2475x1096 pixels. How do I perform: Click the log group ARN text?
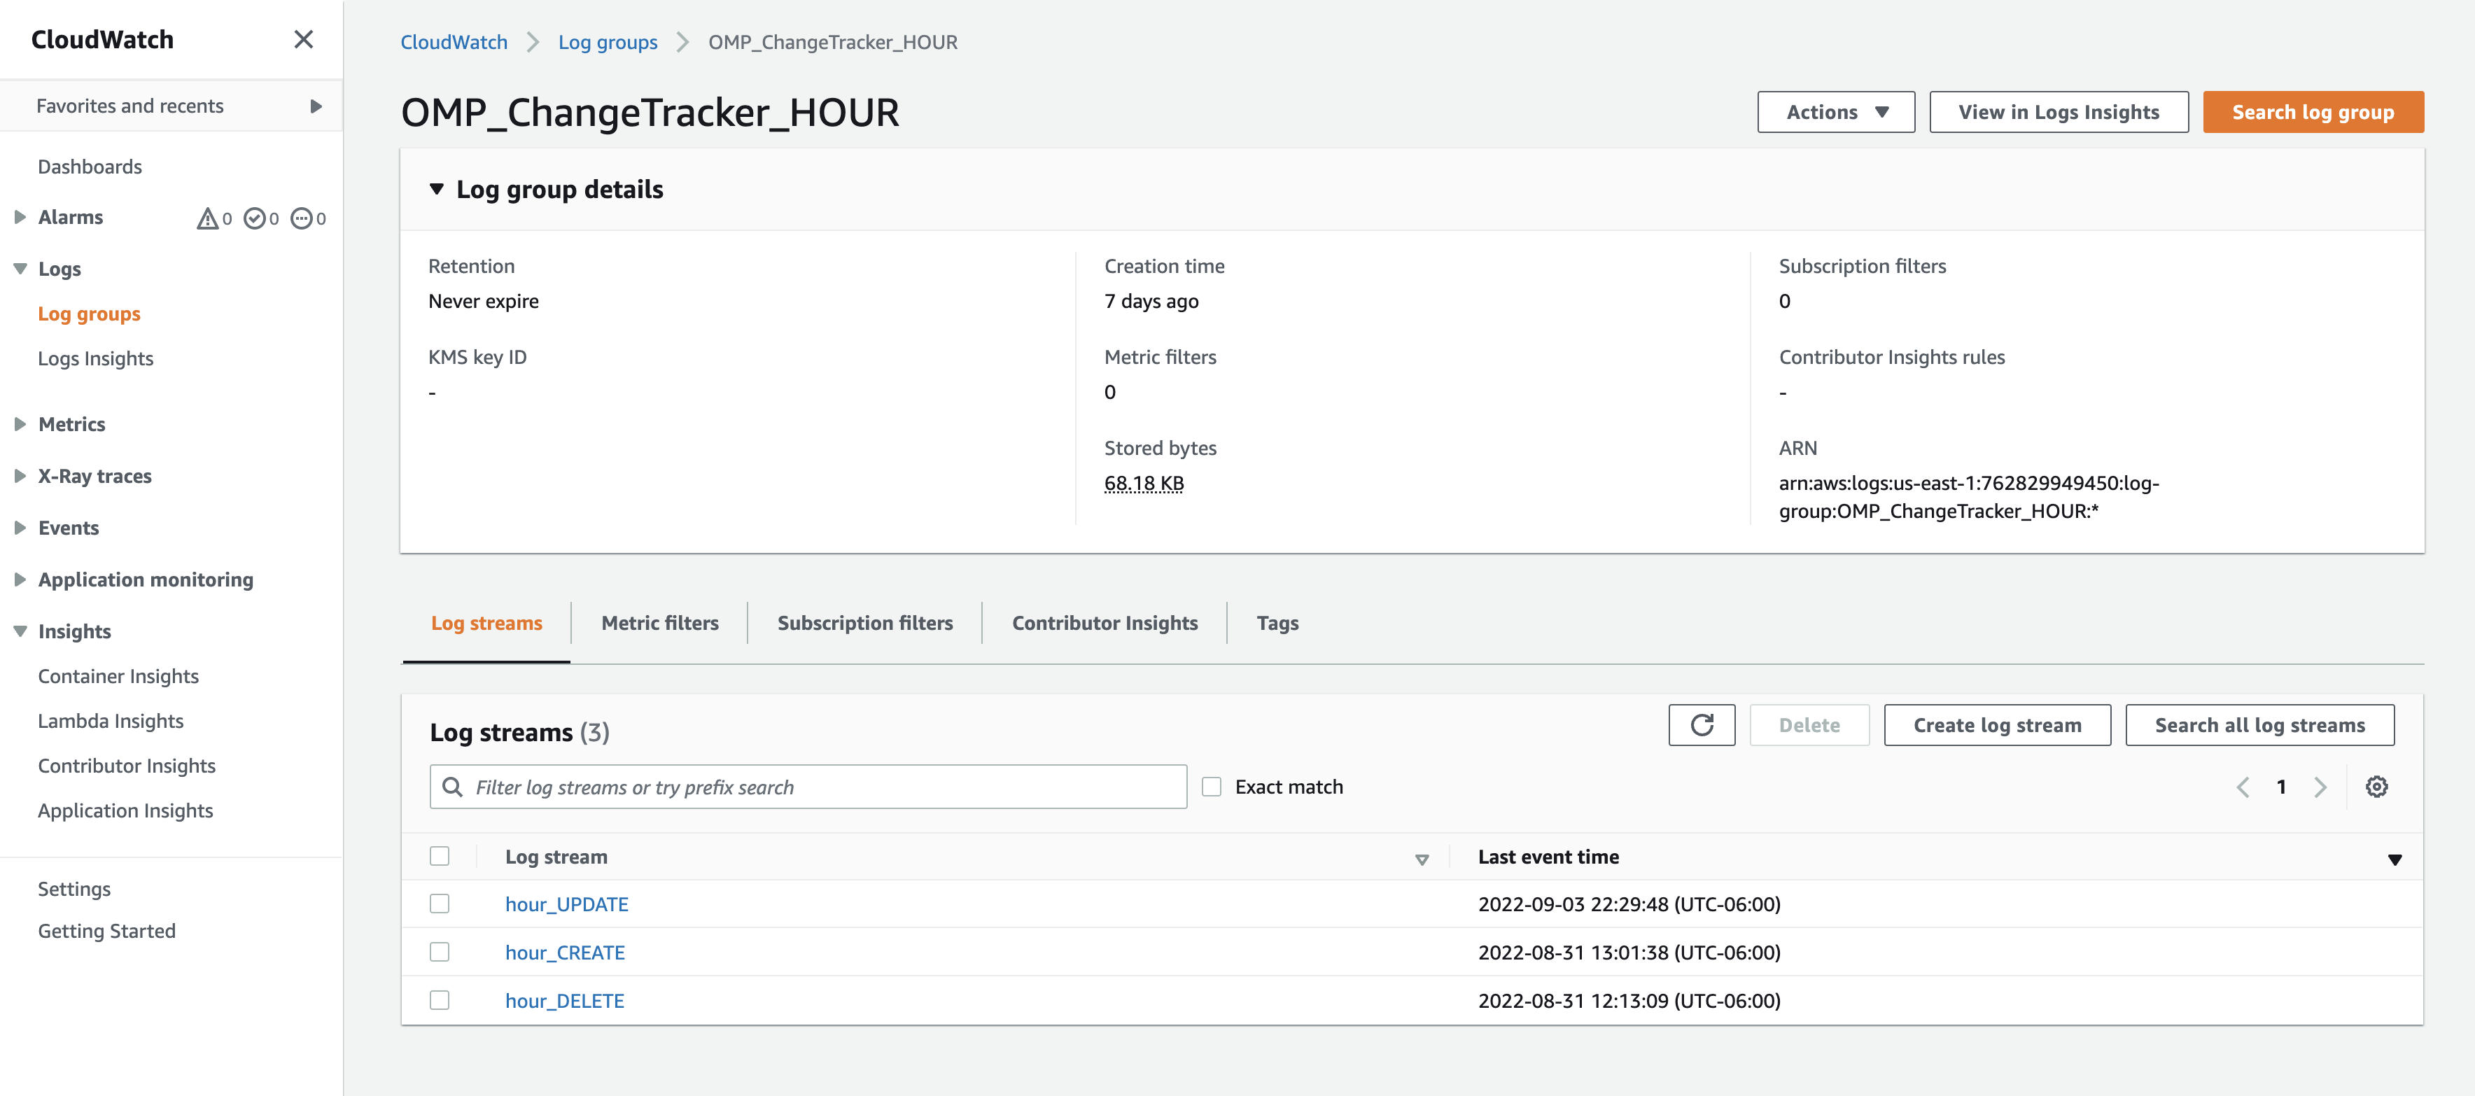(1969, 497)
